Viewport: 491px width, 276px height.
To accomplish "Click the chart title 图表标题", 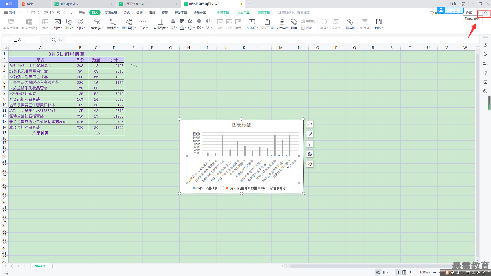I will (241, 125).
